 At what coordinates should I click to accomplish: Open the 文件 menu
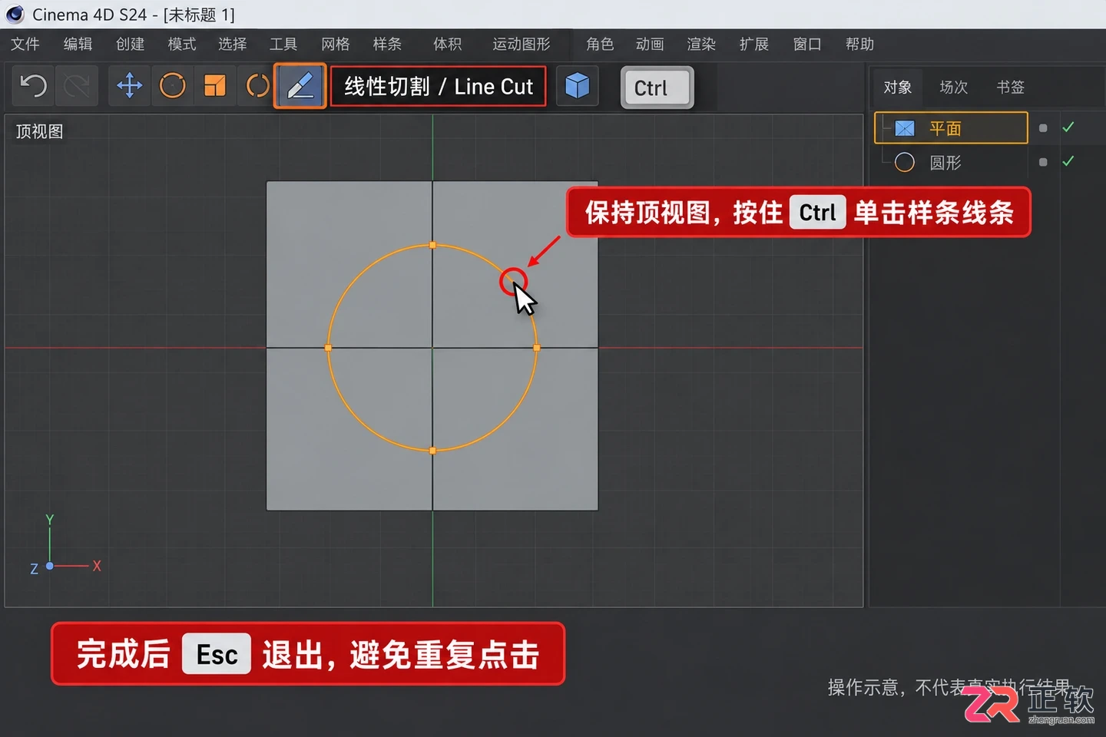(x=25, y=44)
